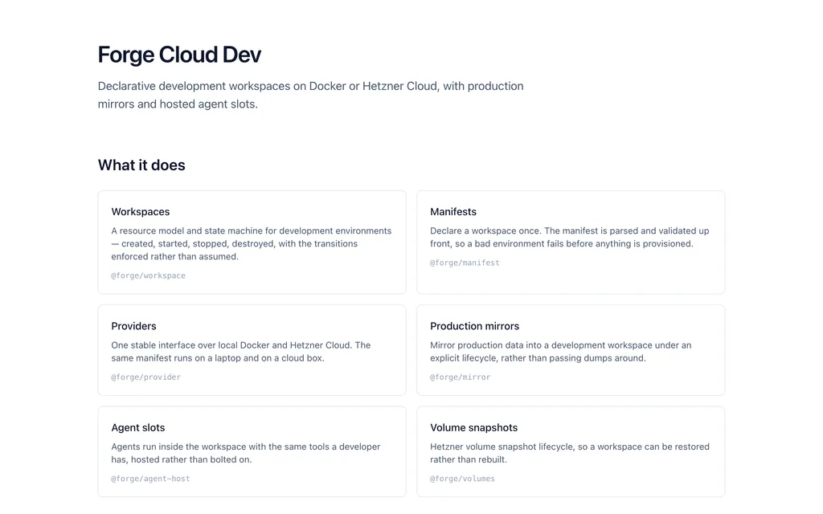Screen dimensions: 823x514
Task: Open the Workspaces feature card
Action: pyautogui.click(x=252, y=242)
